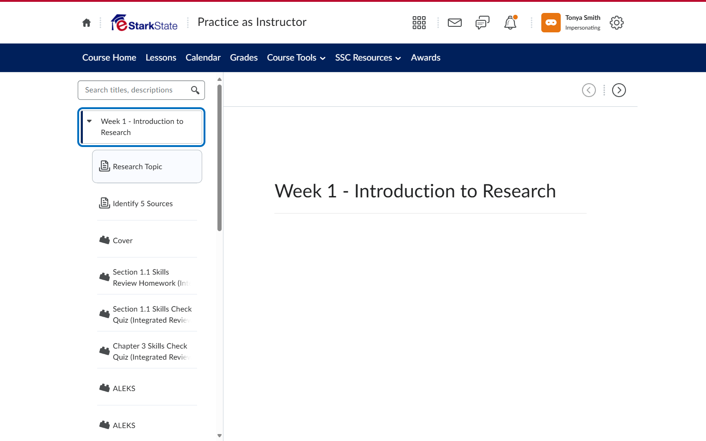Open the course selector waffle grid
This screenshot has width=706, height=441.
(x=419, y=23)
